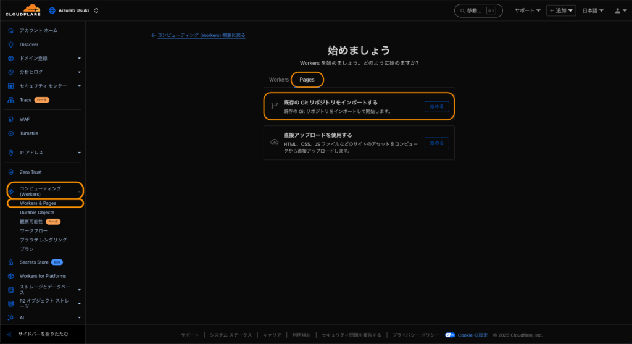
Task: Open セキュリティ問題を報告する footer link
Action: click(351, 335)
